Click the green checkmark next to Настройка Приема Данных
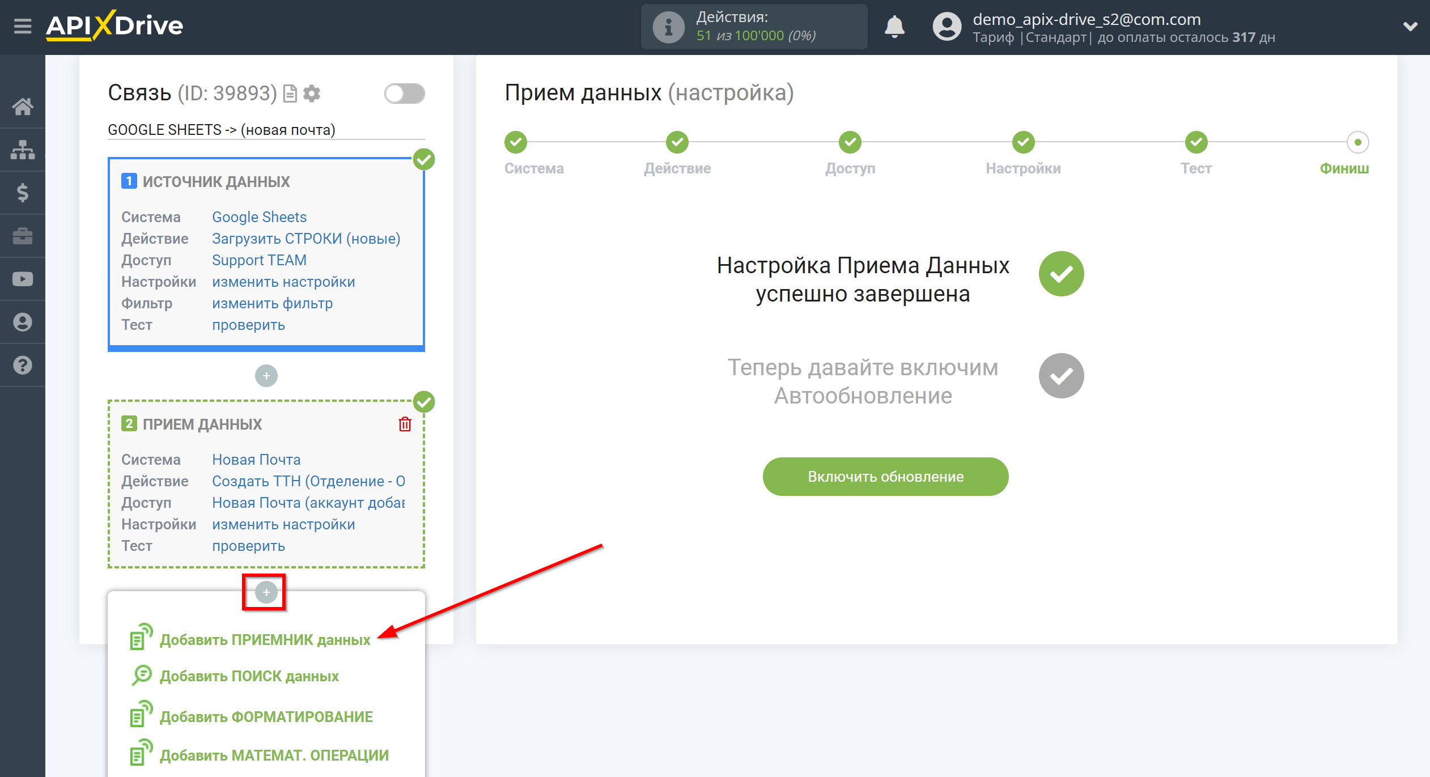The height and width of the screenshot is (777, 1430). point(1062,274)
